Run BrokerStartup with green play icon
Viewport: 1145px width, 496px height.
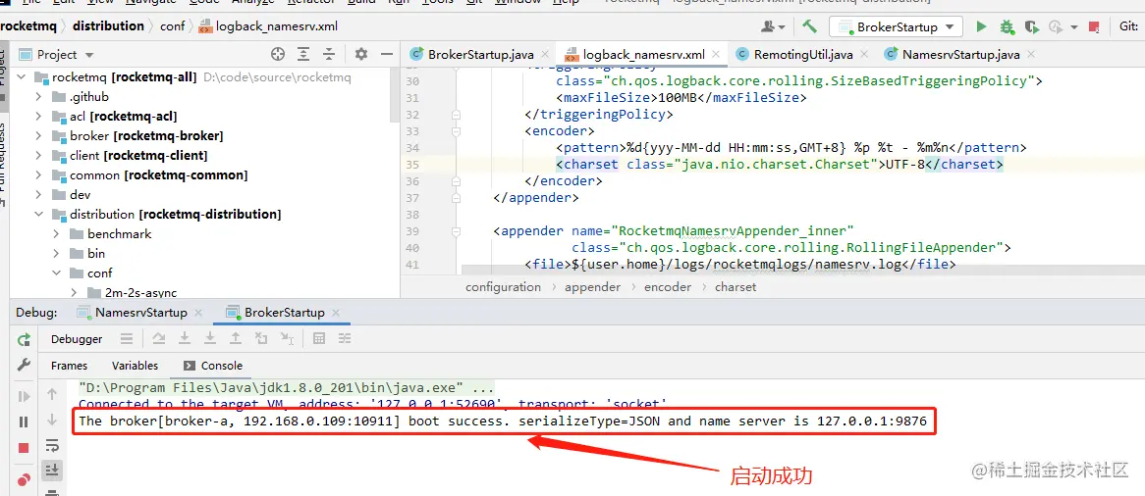click(981, 27)
